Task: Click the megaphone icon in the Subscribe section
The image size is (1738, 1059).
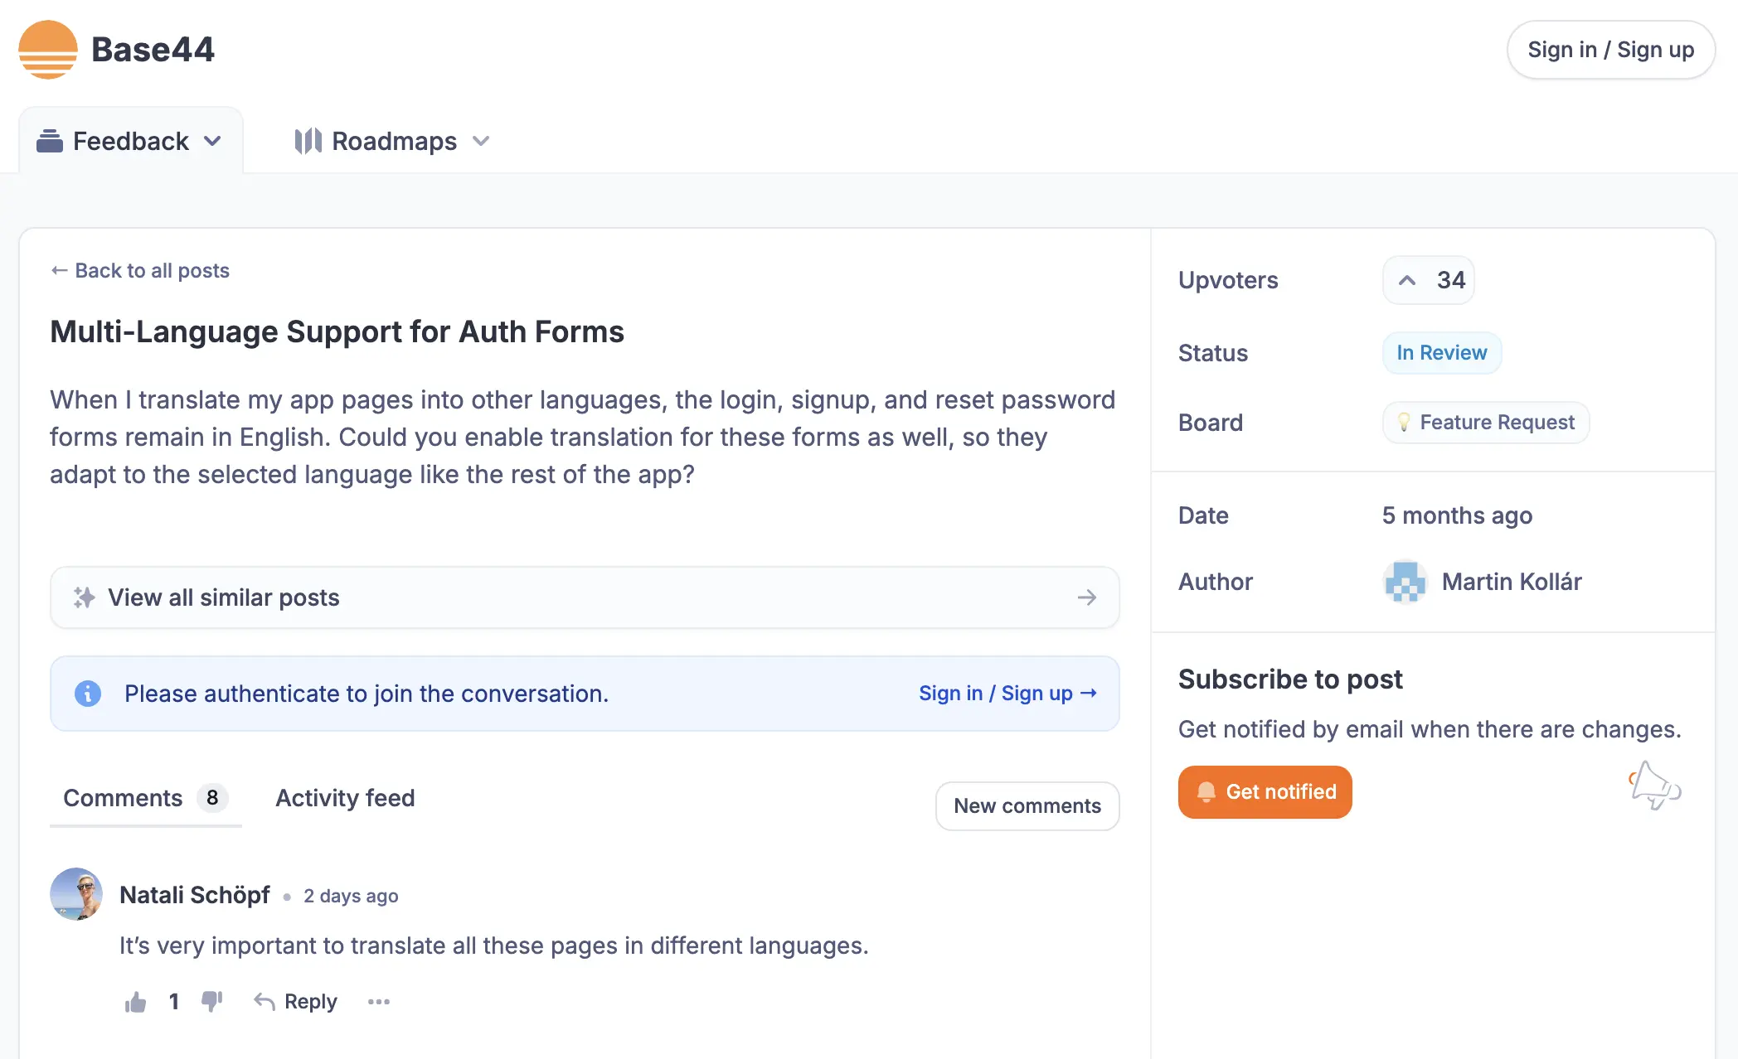Action: pos(1654,786)
